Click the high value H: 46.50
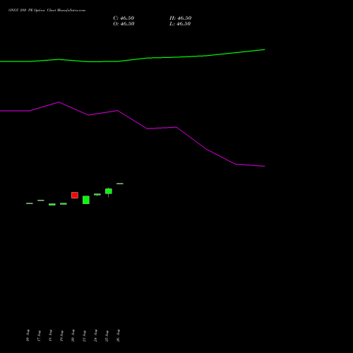The width and height of the screenshot is (353, 353). coord(180,18)
